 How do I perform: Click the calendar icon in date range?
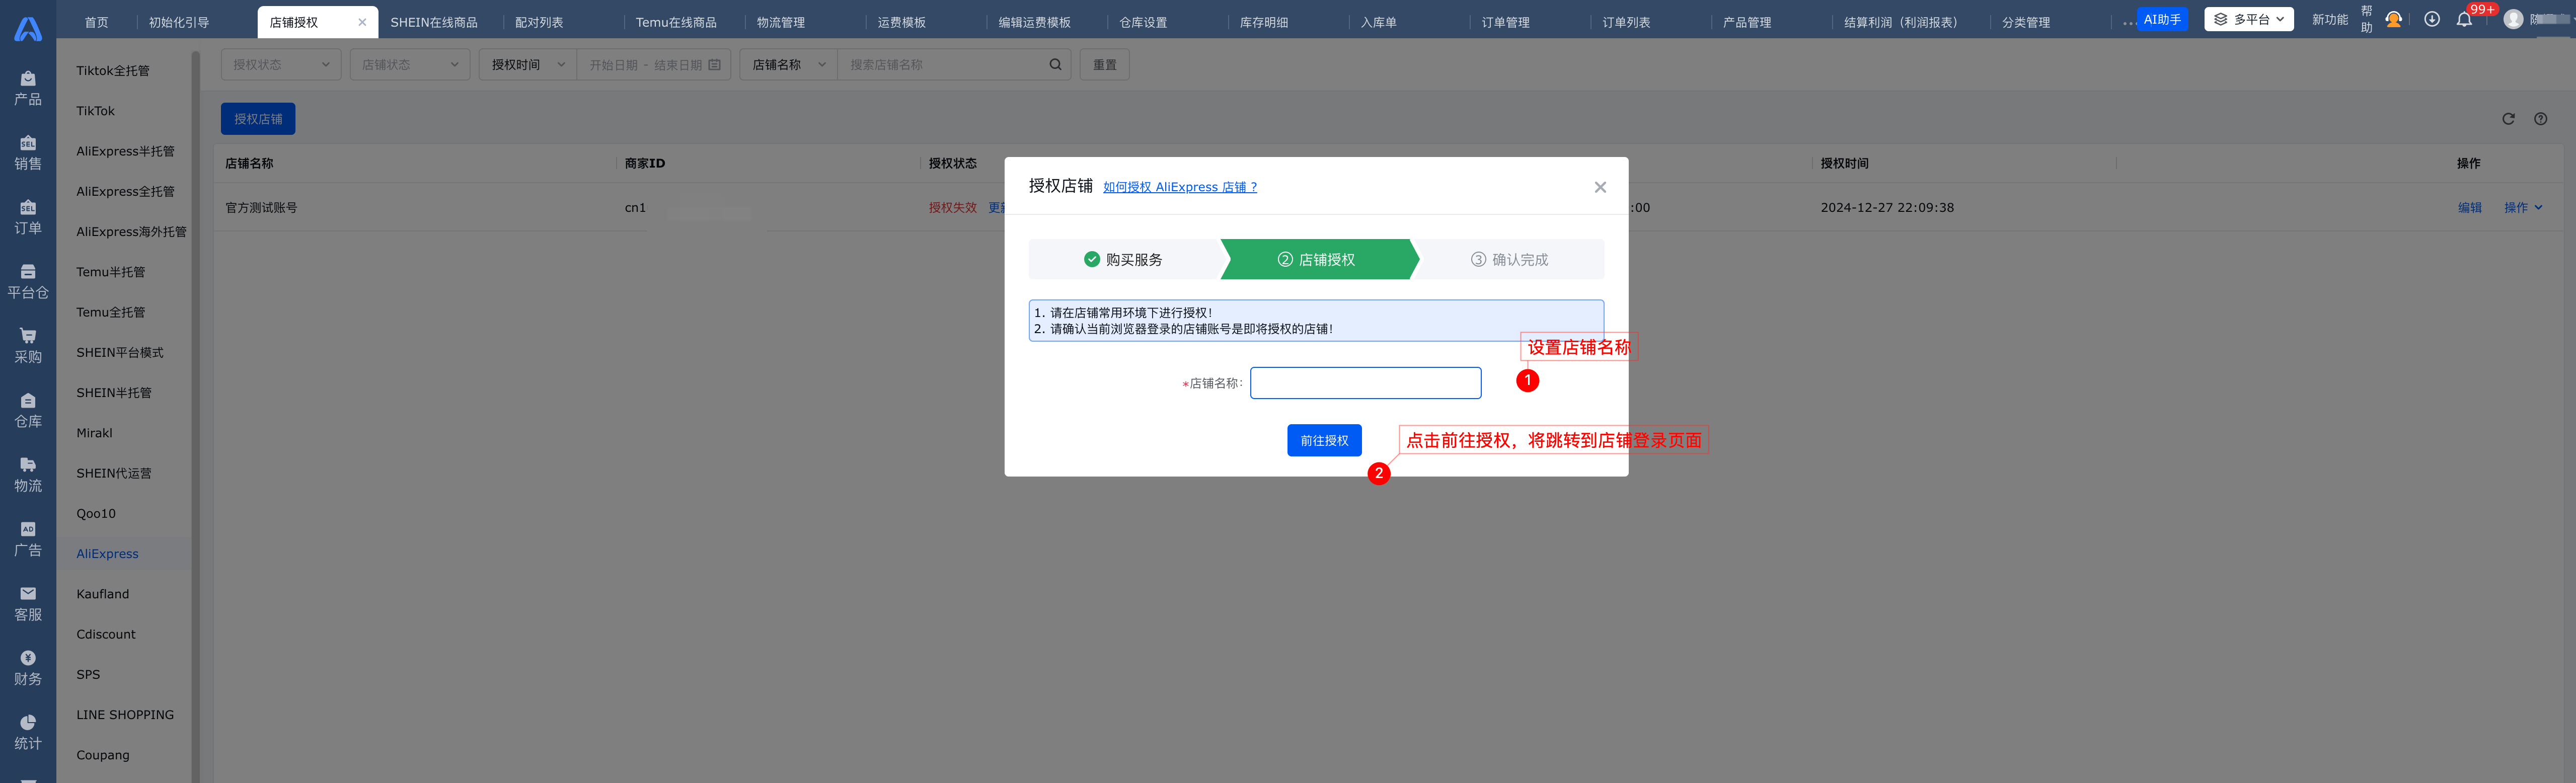714,65
